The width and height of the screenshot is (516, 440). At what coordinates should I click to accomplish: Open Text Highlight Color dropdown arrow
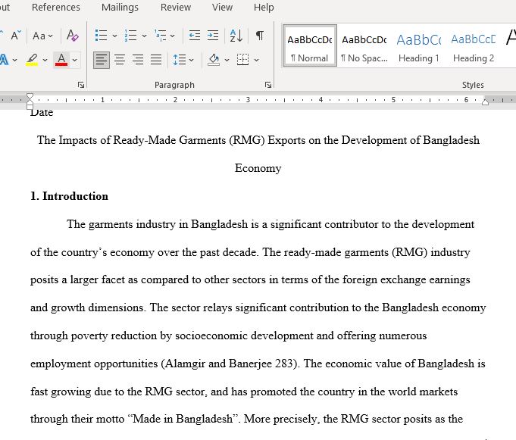(x=45, y=60)
